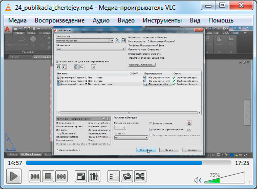Click the VLC cone title bar icon
Image resolution: width=257 pixels, height=189 pixels.
[8, 8]
